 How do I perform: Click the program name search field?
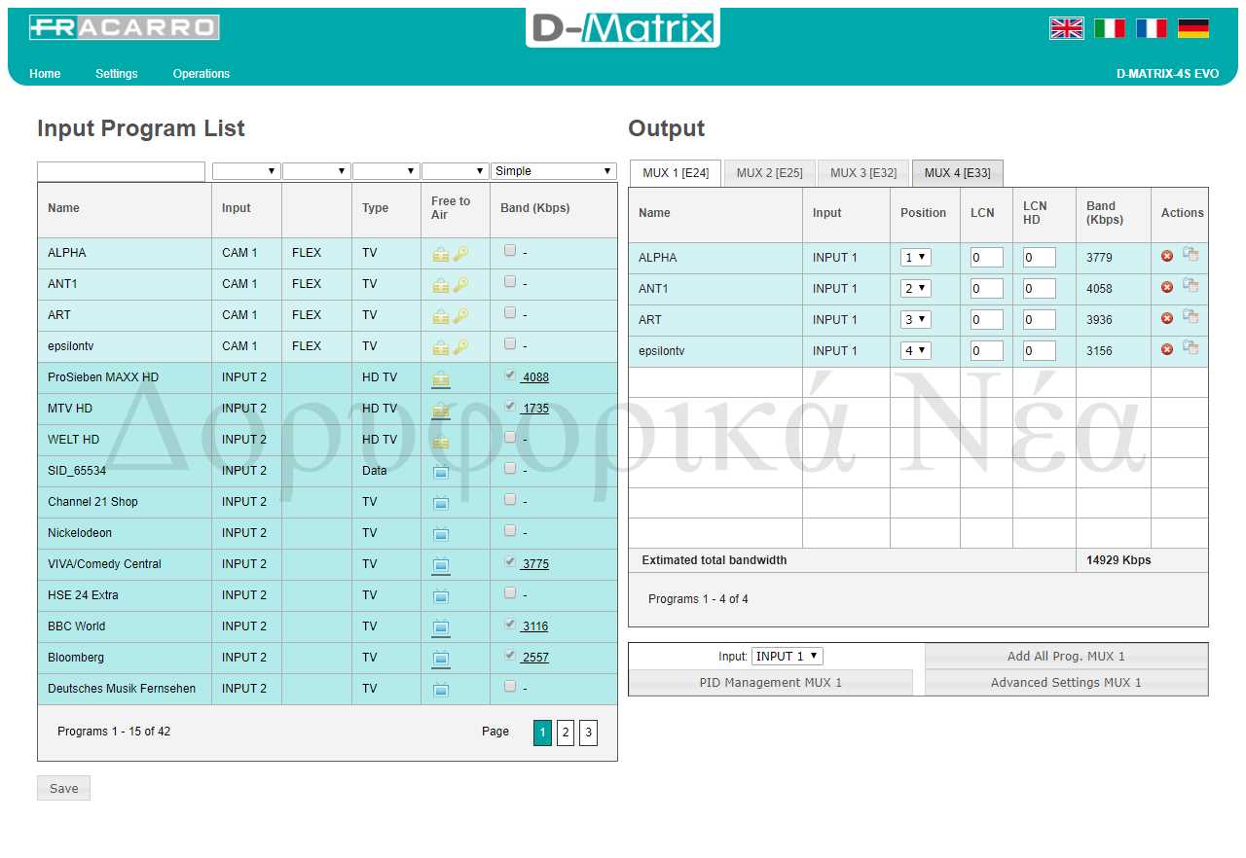122,171
